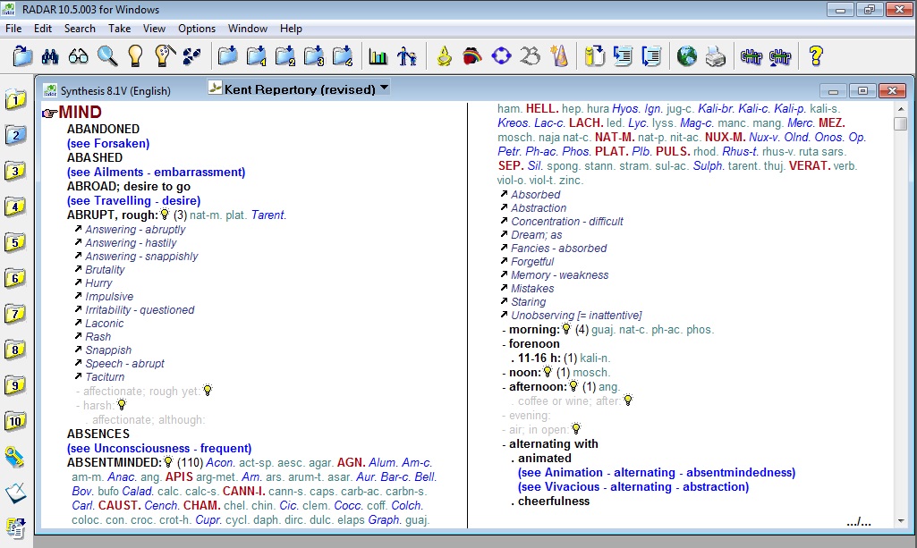Click the first blue-green clamp tool icon
The width and height of the screenshot is (917, 548).
pyautogui.click(x=751, y=56)
